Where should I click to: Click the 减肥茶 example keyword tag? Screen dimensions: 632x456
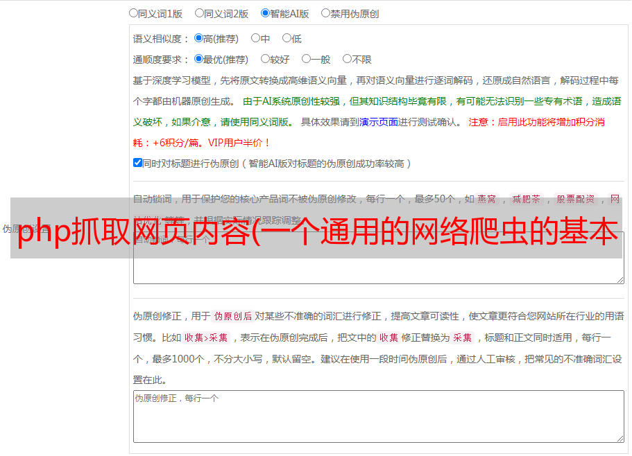click(527, 199)
